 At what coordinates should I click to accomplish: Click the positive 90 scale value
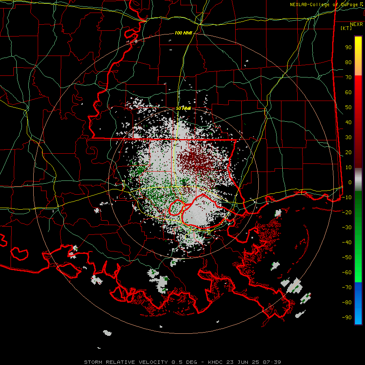coord(348,47)
